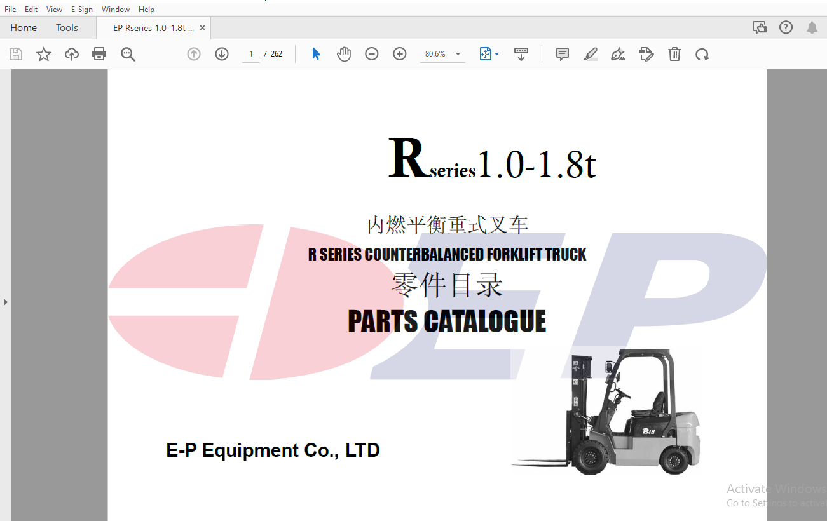Print the document using the printer icon

[99, 54]
